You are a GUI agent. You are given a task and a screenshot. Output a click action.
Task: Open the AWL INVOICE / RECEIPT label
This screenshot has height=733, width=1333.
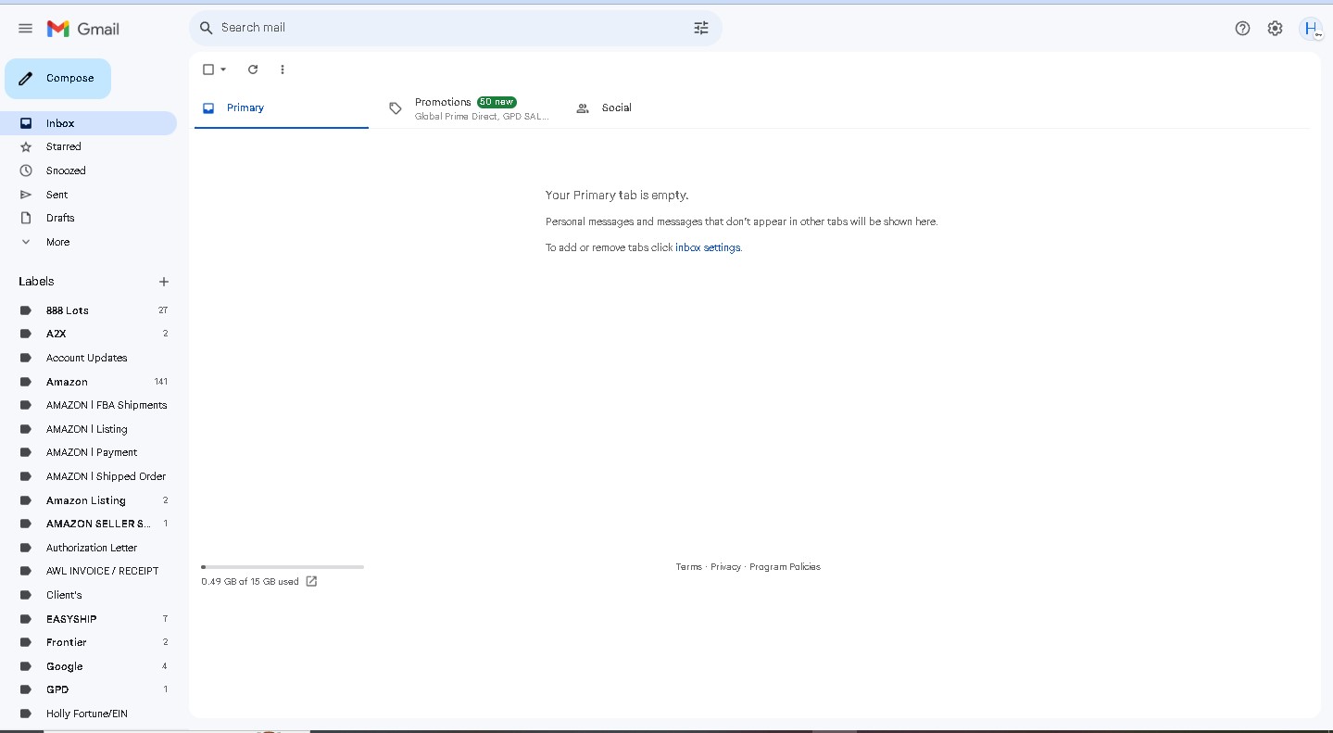tap(88, 571)
